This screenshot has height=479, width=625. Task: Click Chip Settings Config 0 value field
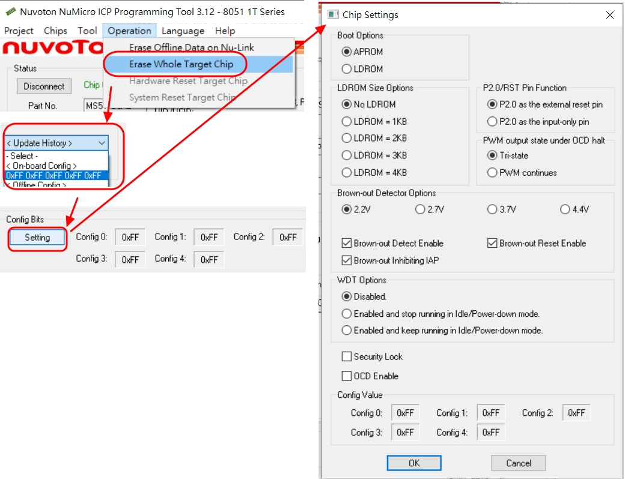pos(405,413)
